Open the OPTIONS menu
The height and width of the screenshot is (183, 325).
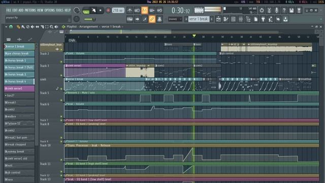pyautogui.click(x=50, y=10)
